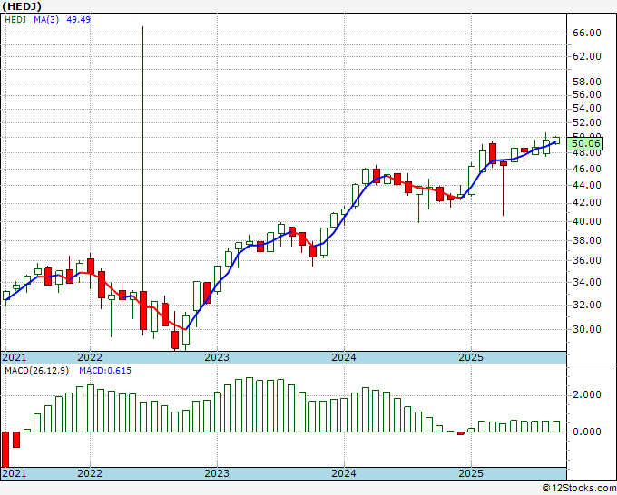Click the 46.00 price axis label

click(x=587, y=169)
